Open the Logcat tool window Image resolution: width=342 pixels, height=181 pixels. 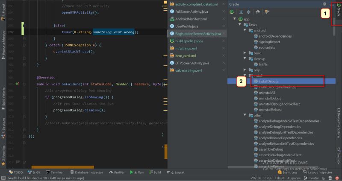coord(175,172)
